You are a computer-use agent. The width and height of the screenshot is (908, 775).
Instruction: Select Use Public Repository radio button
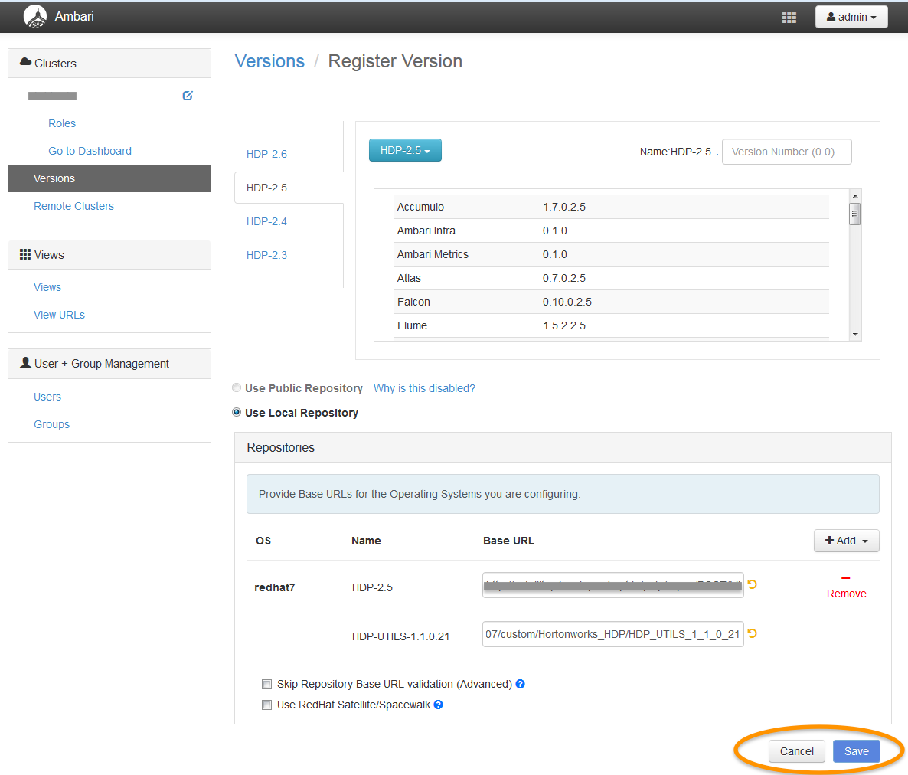[237, 388]
